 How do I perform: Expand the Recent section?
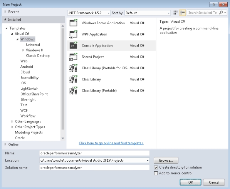5,12
